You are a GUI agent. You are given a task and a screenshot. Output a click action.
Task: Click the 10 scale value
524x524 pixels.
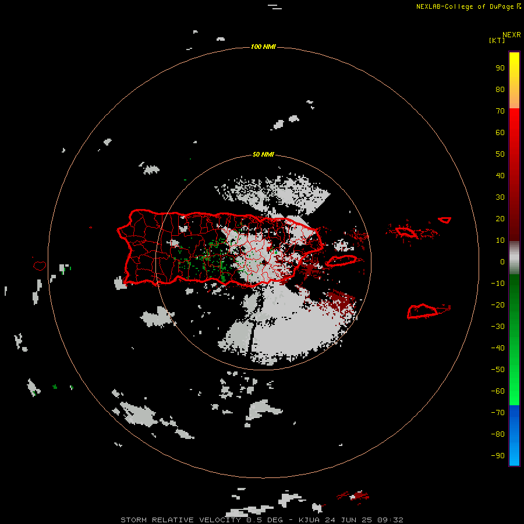pos(500,240)
